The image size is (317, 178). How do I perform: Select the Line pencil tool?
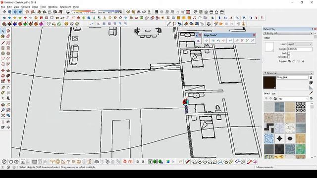[3, 43]
